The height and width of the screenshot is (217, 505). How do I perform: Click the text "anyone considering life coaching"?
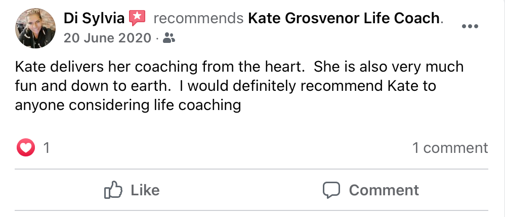coord(127,105)
